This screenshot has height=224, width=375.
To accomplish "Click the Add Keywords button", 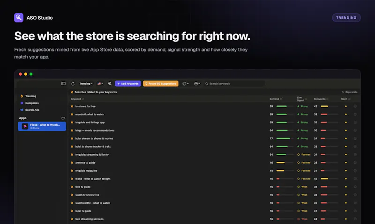I will click(128, 84).
